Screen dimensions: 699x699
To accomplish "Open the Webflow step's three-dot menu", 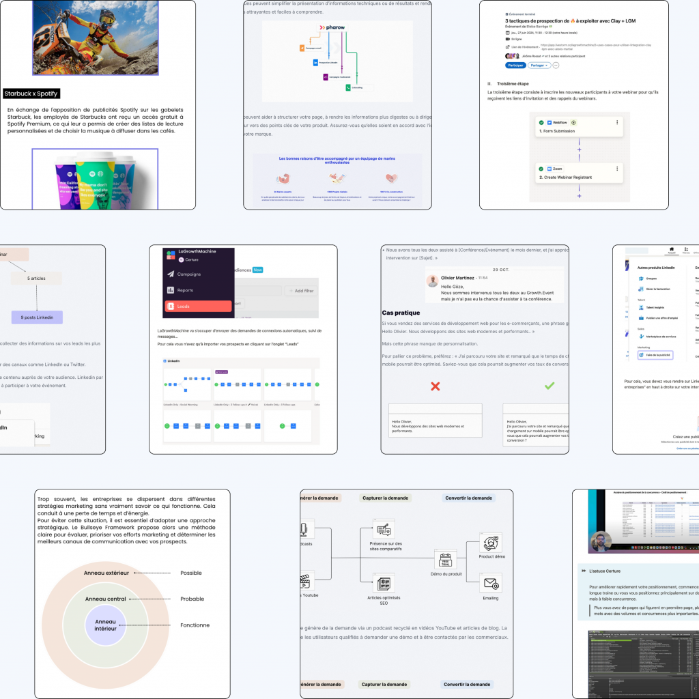I will tap(617, 122).
